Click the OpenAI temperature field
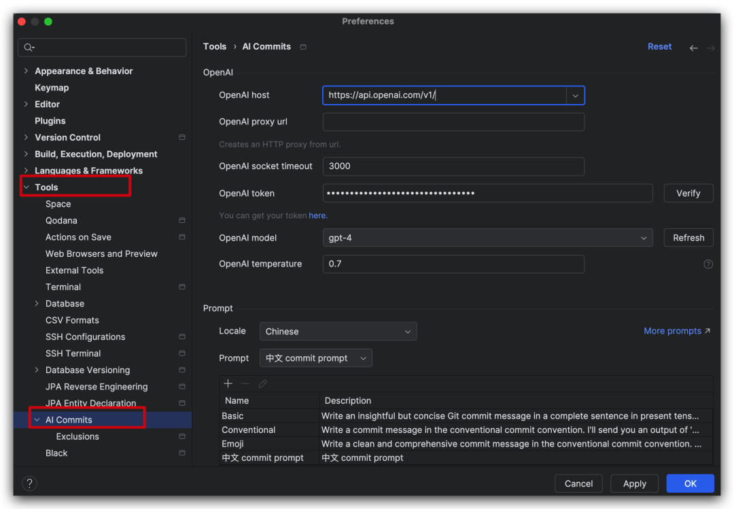 coord(453,264)
